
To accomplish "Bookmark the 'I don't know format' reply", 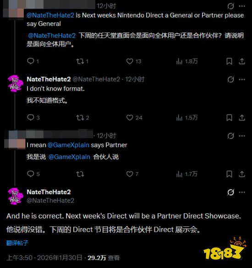I will pyautogui.click(x=229, y=117).
